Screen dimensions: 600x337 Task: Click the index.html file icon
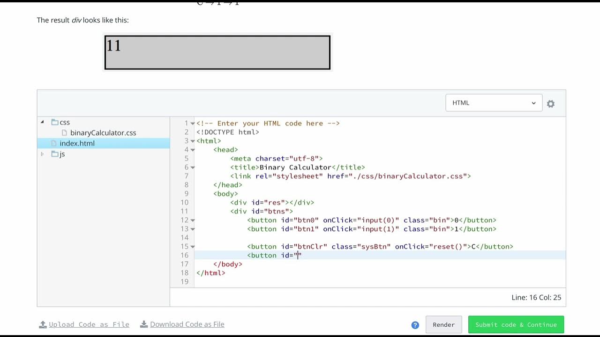coord(54,143)
